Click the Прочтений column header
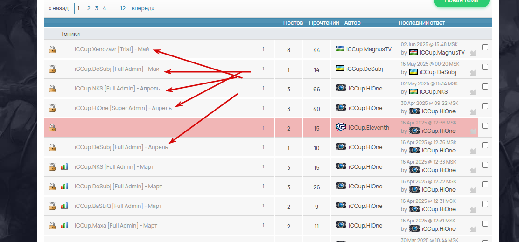The height and width of the screenshot is (242, 519). 324,23
